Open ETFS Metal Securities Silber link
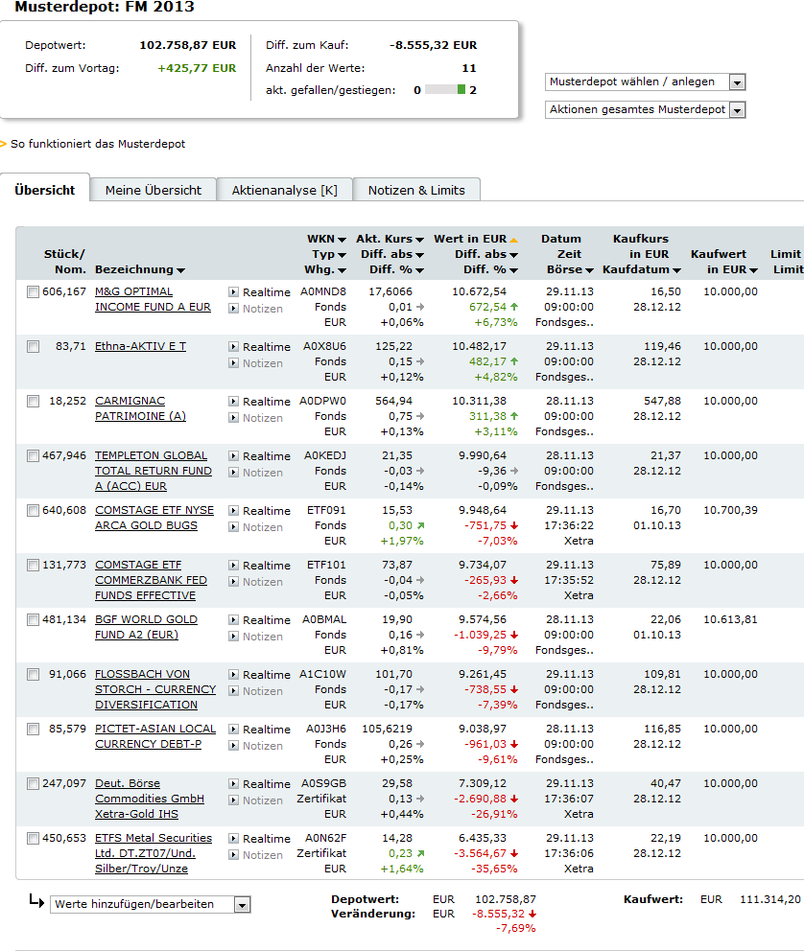This screenshot has width=804, height=951. tap(154, 853)
